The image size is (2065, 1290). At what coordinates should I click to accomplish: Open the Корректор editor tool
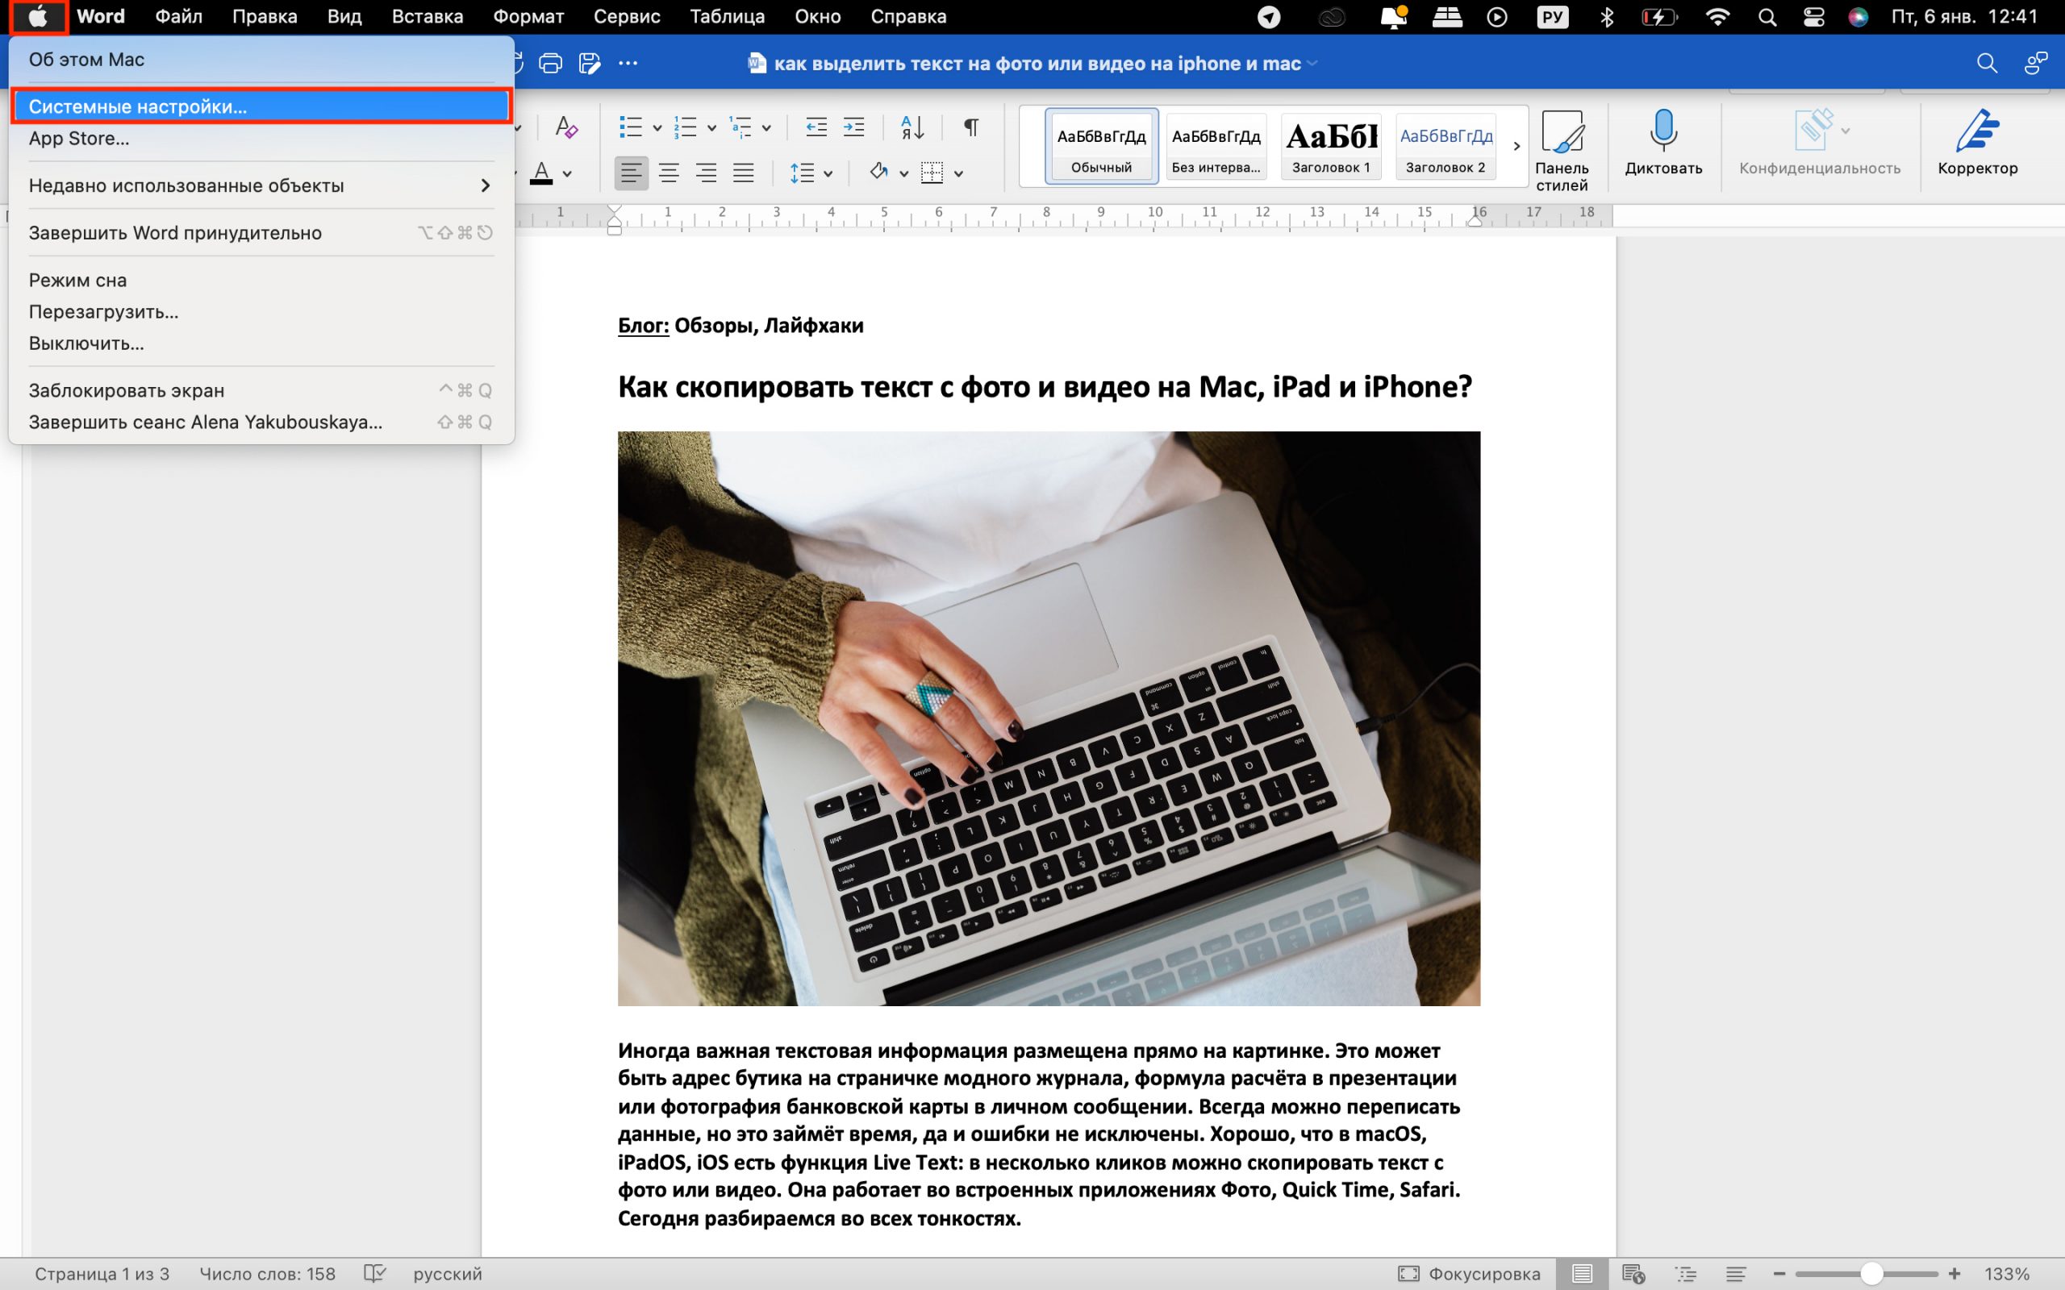coord(1977,143)
